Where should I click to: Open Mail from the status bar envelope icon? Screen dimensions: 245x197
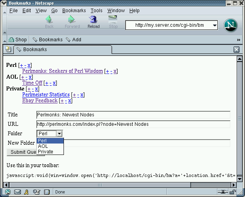click(x=17, y=192)
